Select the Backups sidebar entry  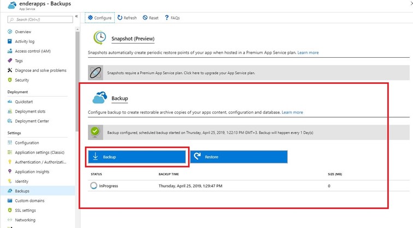tap(38, 191)
